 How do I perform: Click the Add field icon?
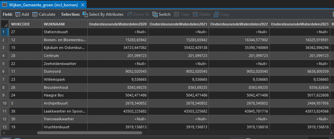point(18,14)
